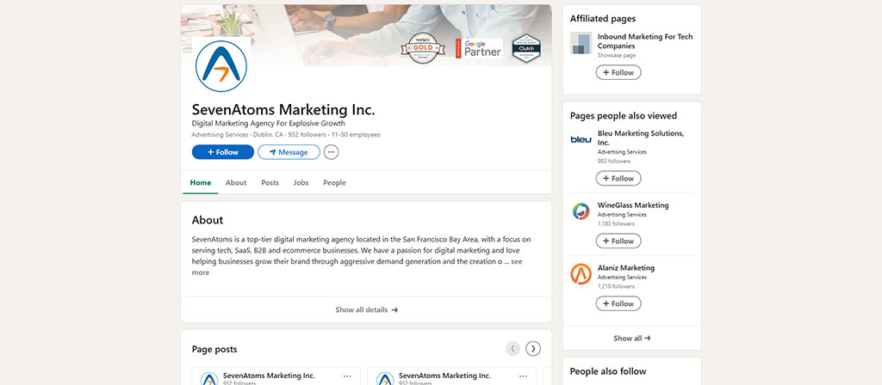Open the Jobs tab

(x=301, y=182)
